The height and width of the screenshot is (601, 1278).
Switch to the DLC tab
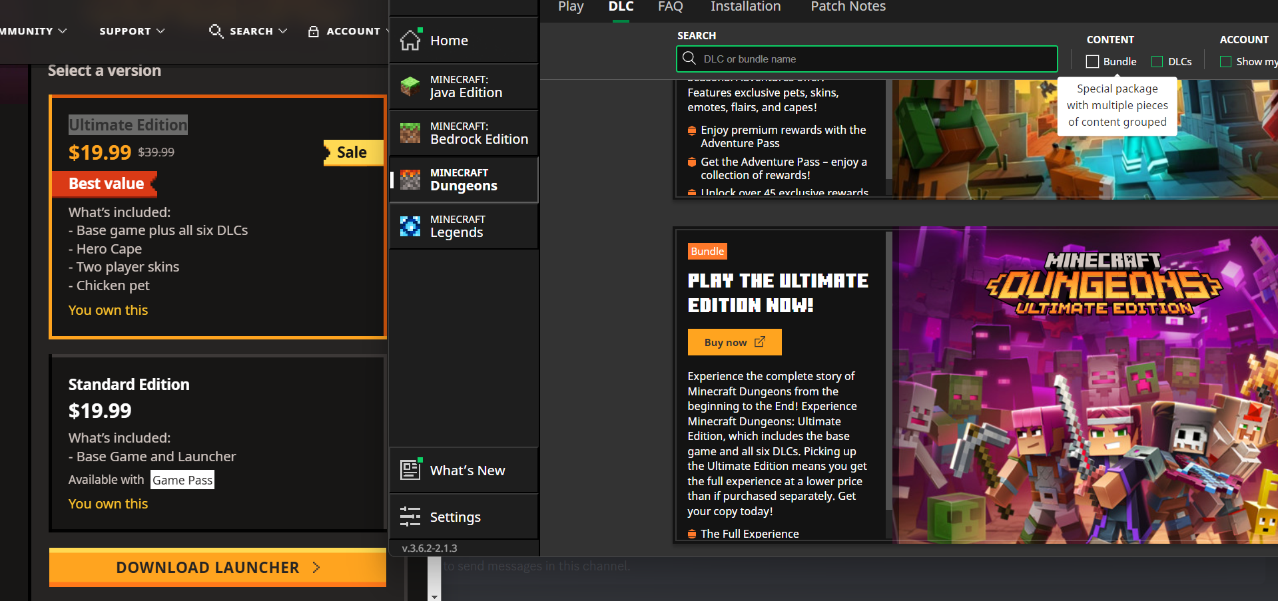tap(621, 7)
